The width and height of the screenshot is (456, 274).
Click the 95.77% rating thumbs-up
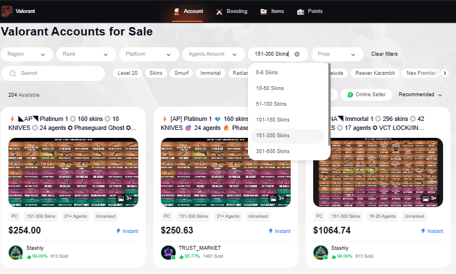tap(182, 257)
